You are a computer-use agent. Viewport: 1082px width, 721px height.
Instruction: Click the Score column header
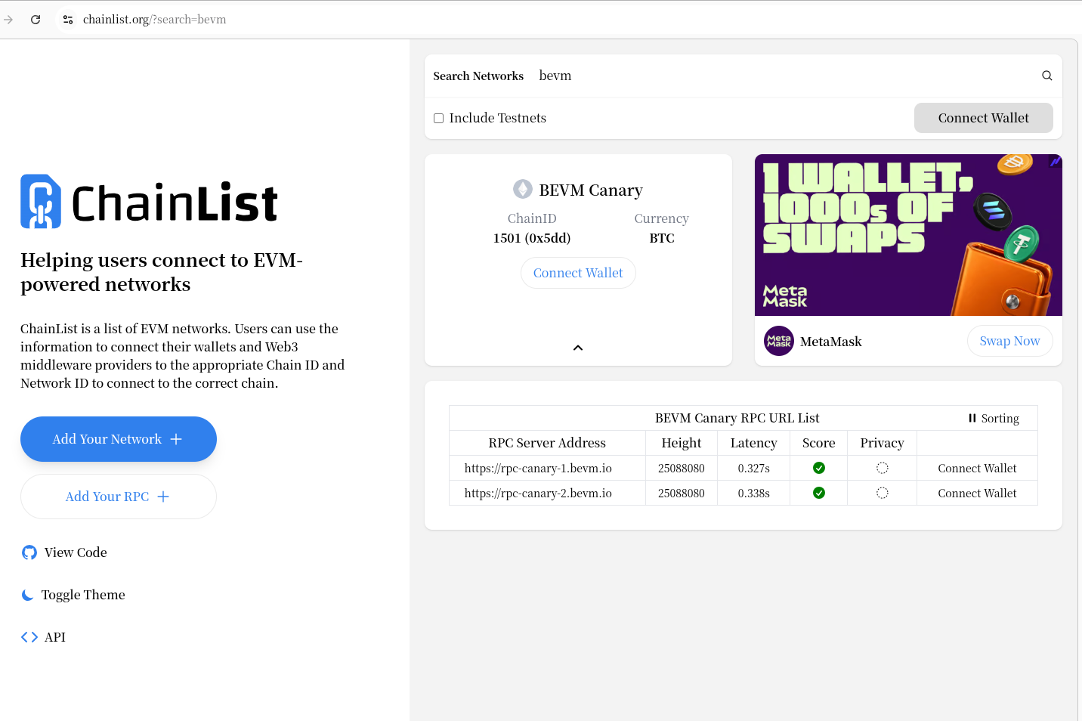(x=818, y=443)
